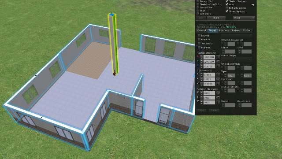Disable the Snap checkbox

coord(227,4)
